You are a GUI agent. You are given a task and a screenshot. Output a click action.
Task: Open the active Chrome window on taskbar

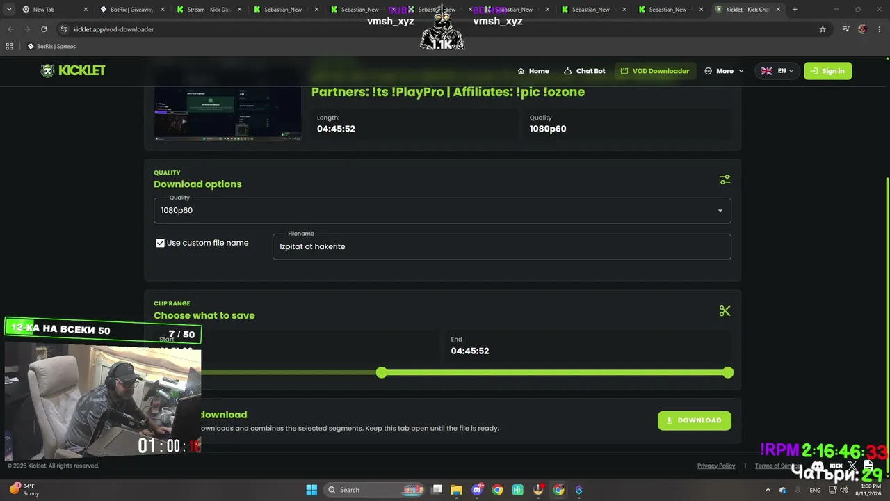(x=558, y=490)
